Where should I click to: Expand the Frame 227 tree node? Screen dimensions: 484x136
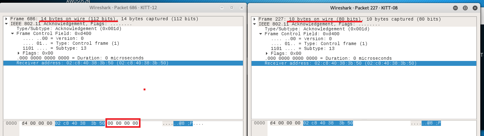click(x=255, y=19)
